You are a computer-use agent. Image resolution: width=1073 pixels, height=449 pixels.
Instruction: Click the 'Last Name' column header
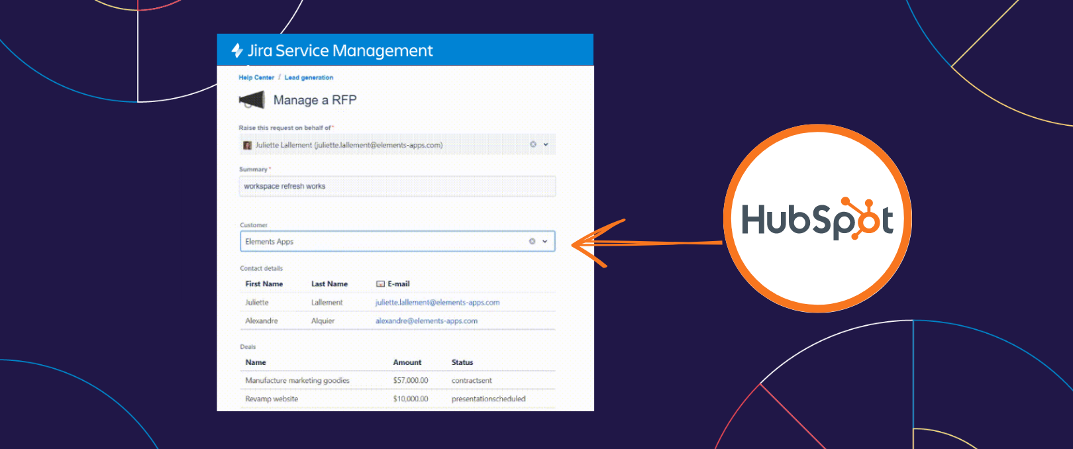click(329, 284)
